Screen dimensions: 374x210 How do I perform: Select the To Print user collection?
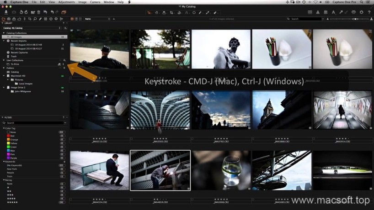pyautogui.click(x=15, y=64)
